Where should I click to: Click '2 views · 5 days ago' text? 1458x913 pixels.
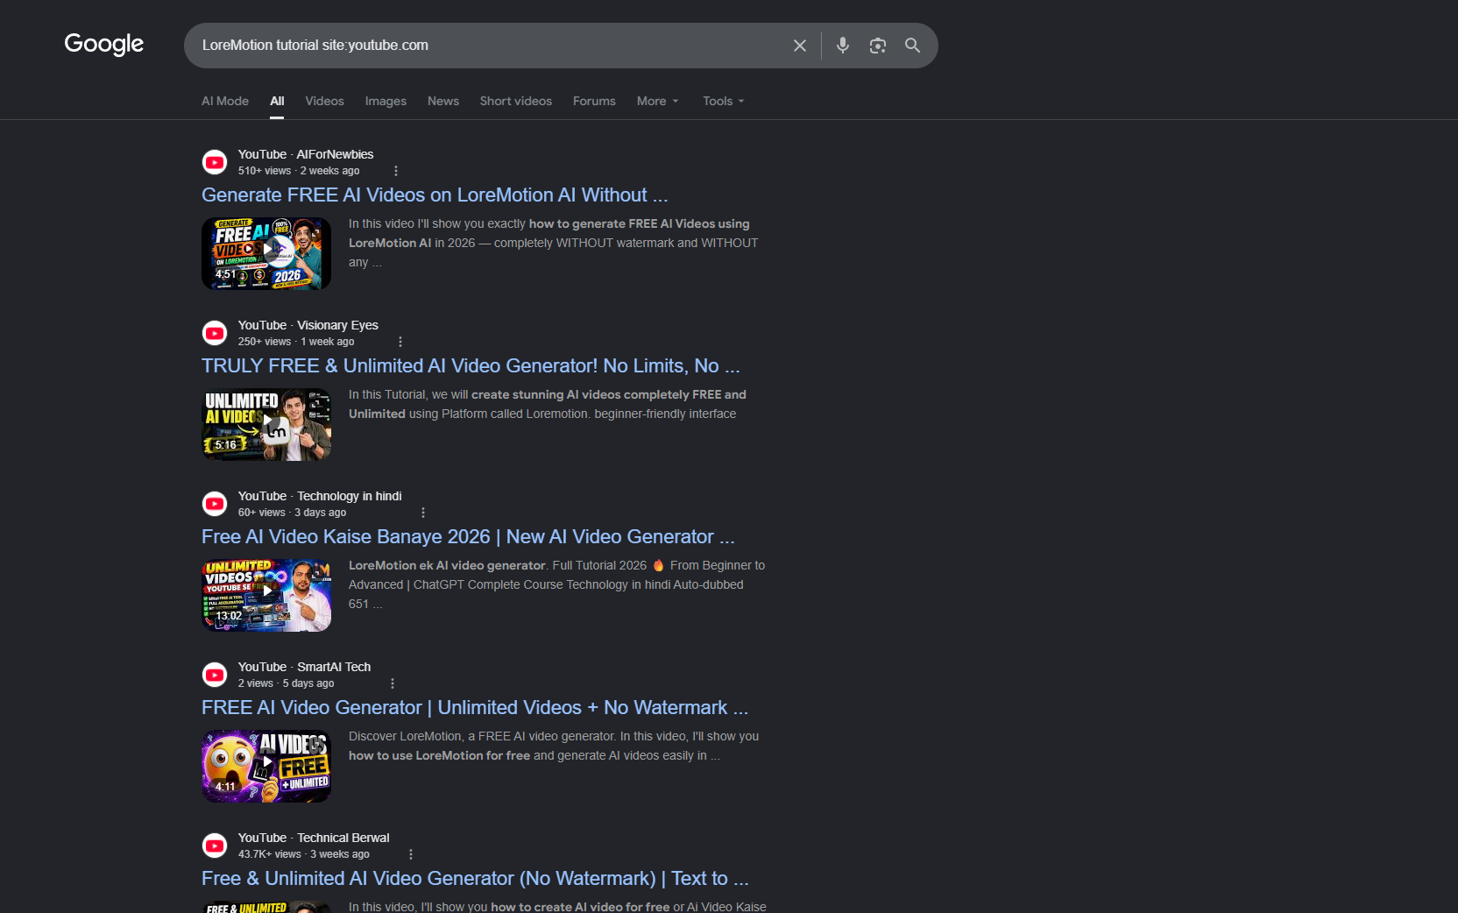coord(287,683)
